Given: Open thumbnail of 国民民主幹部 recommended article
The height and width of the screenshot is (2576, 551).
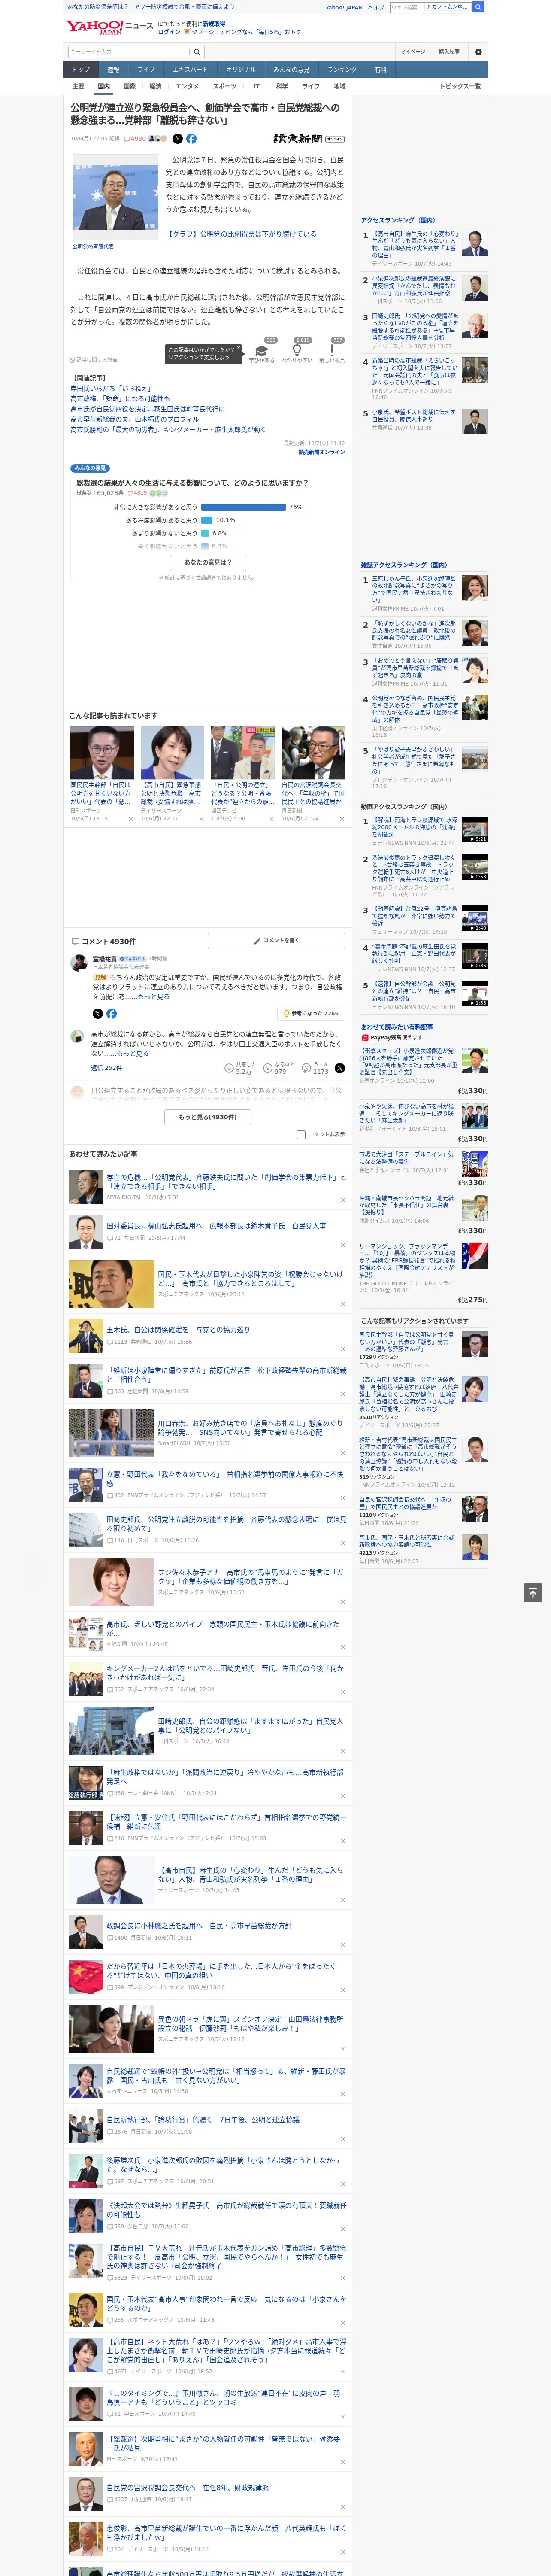Looking at the screenshot, I should tap(102, 753).
